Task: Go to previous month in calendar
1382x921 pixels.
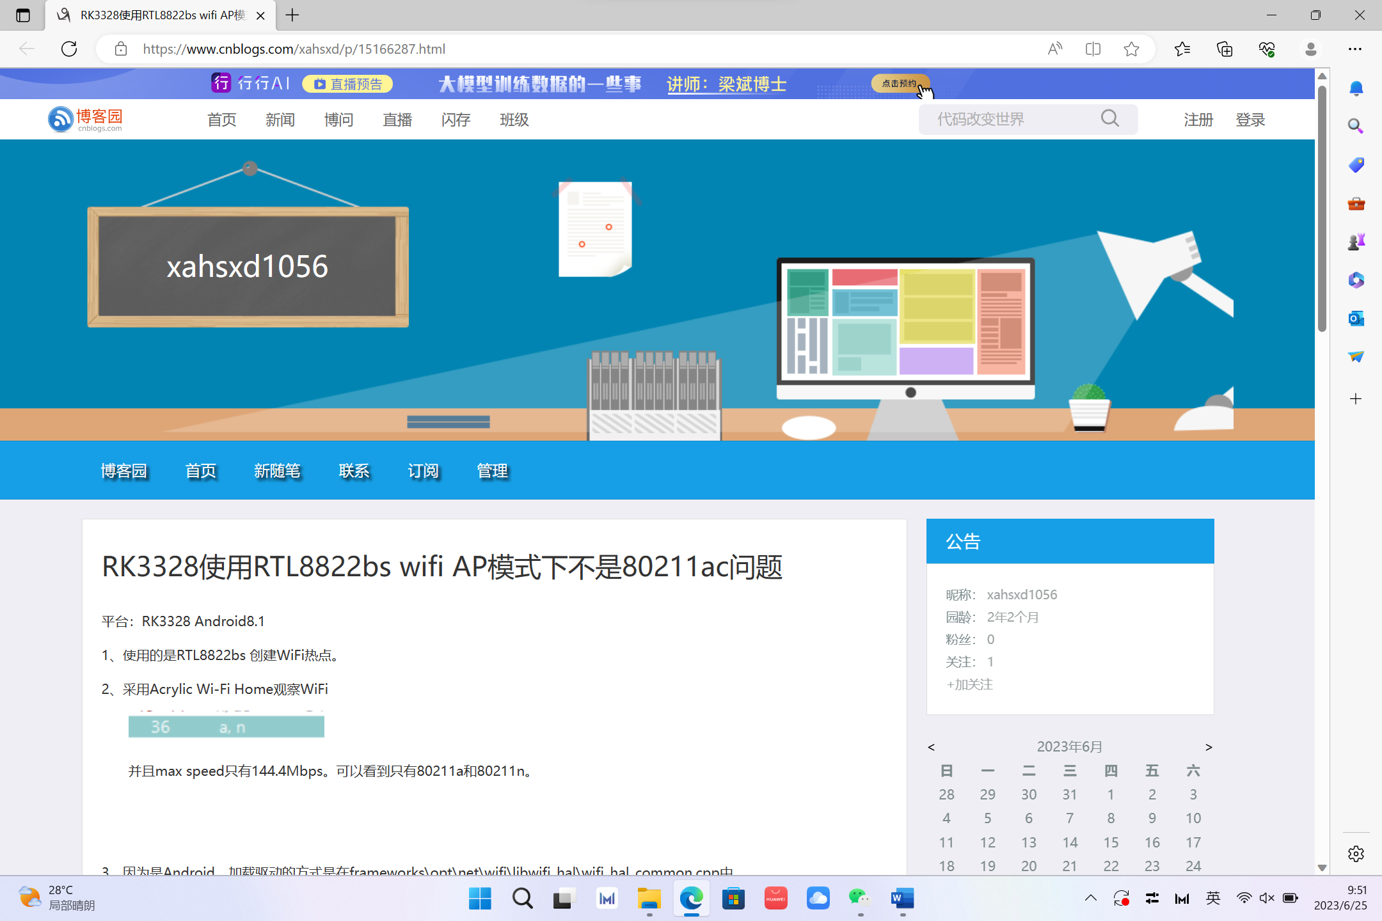Action: 932,747
